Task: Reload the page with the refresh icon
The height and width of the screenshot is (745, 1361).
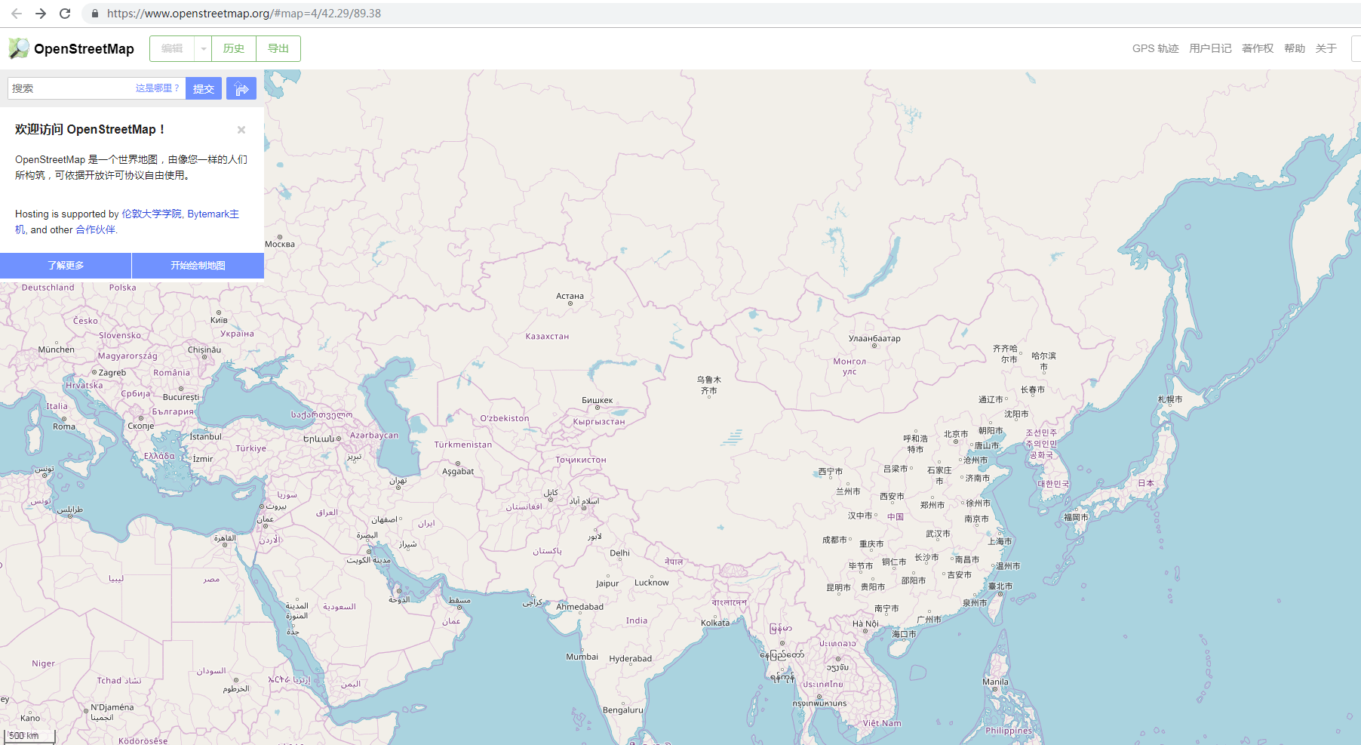Action: tap(64, 13)
